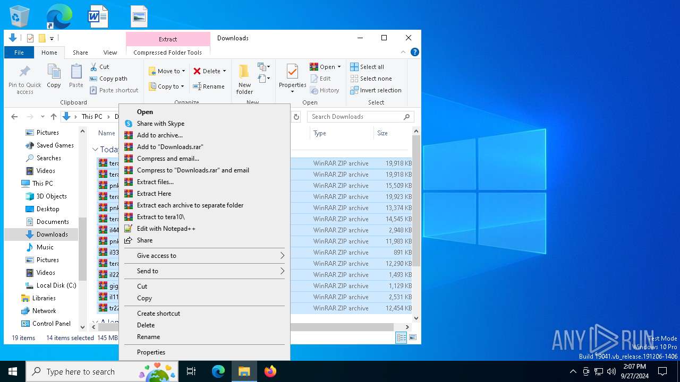Launch Firefox from the taskbar
Image resolution: width=680 pixels, height=382 pixels.
click(270, 371)
